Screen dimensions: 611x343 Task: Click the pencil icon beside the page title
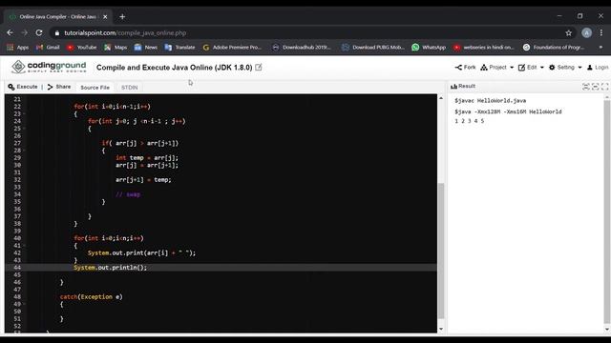point(259,68)
